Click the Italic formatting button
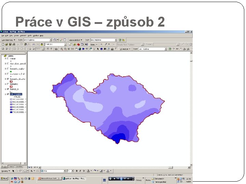This screenshot has height=184, width=246. point(80,171)
